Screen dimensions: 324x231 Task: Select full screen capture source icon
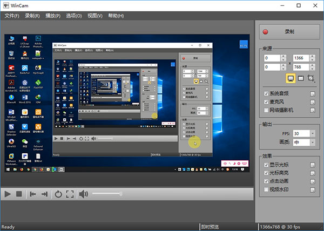(x=291, y=78)
